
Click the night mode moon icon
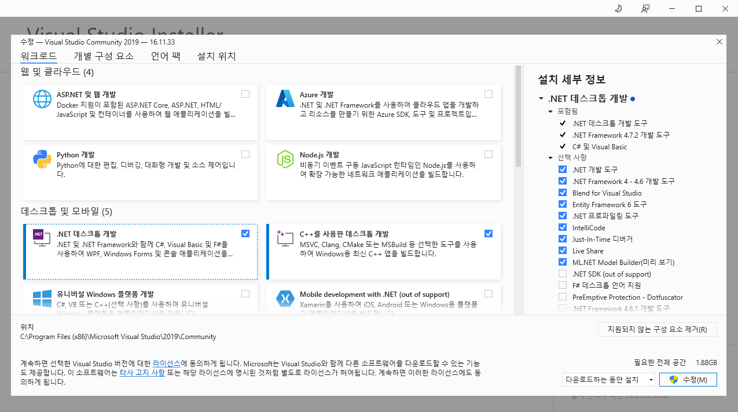[x=617, y=8]
